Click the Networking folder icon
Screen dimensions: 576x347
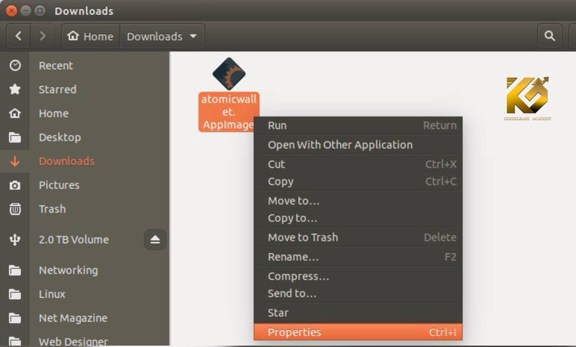(15, 270)
